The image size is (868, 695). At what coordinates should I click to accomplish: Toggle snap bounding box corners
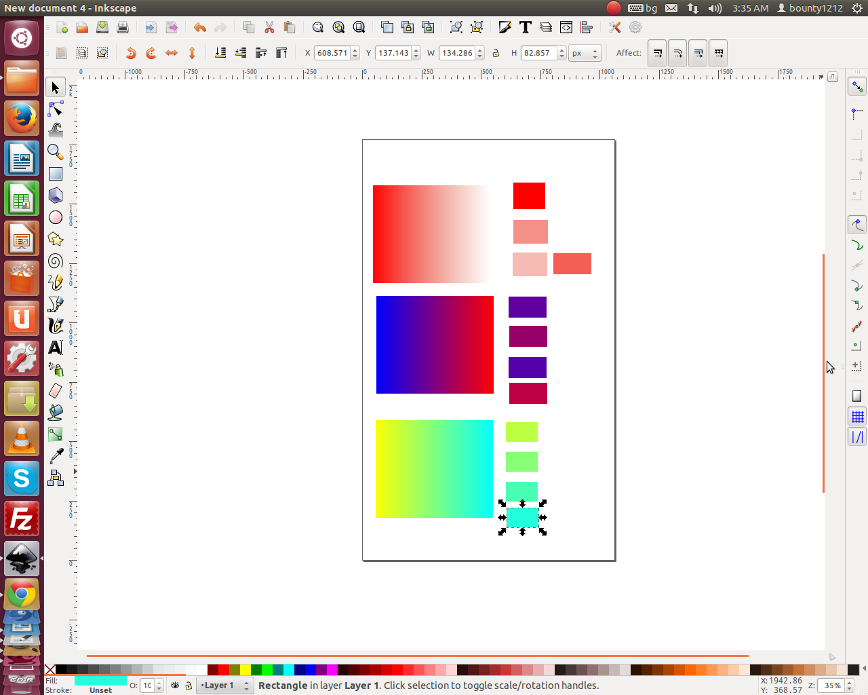tap(857, 157)
